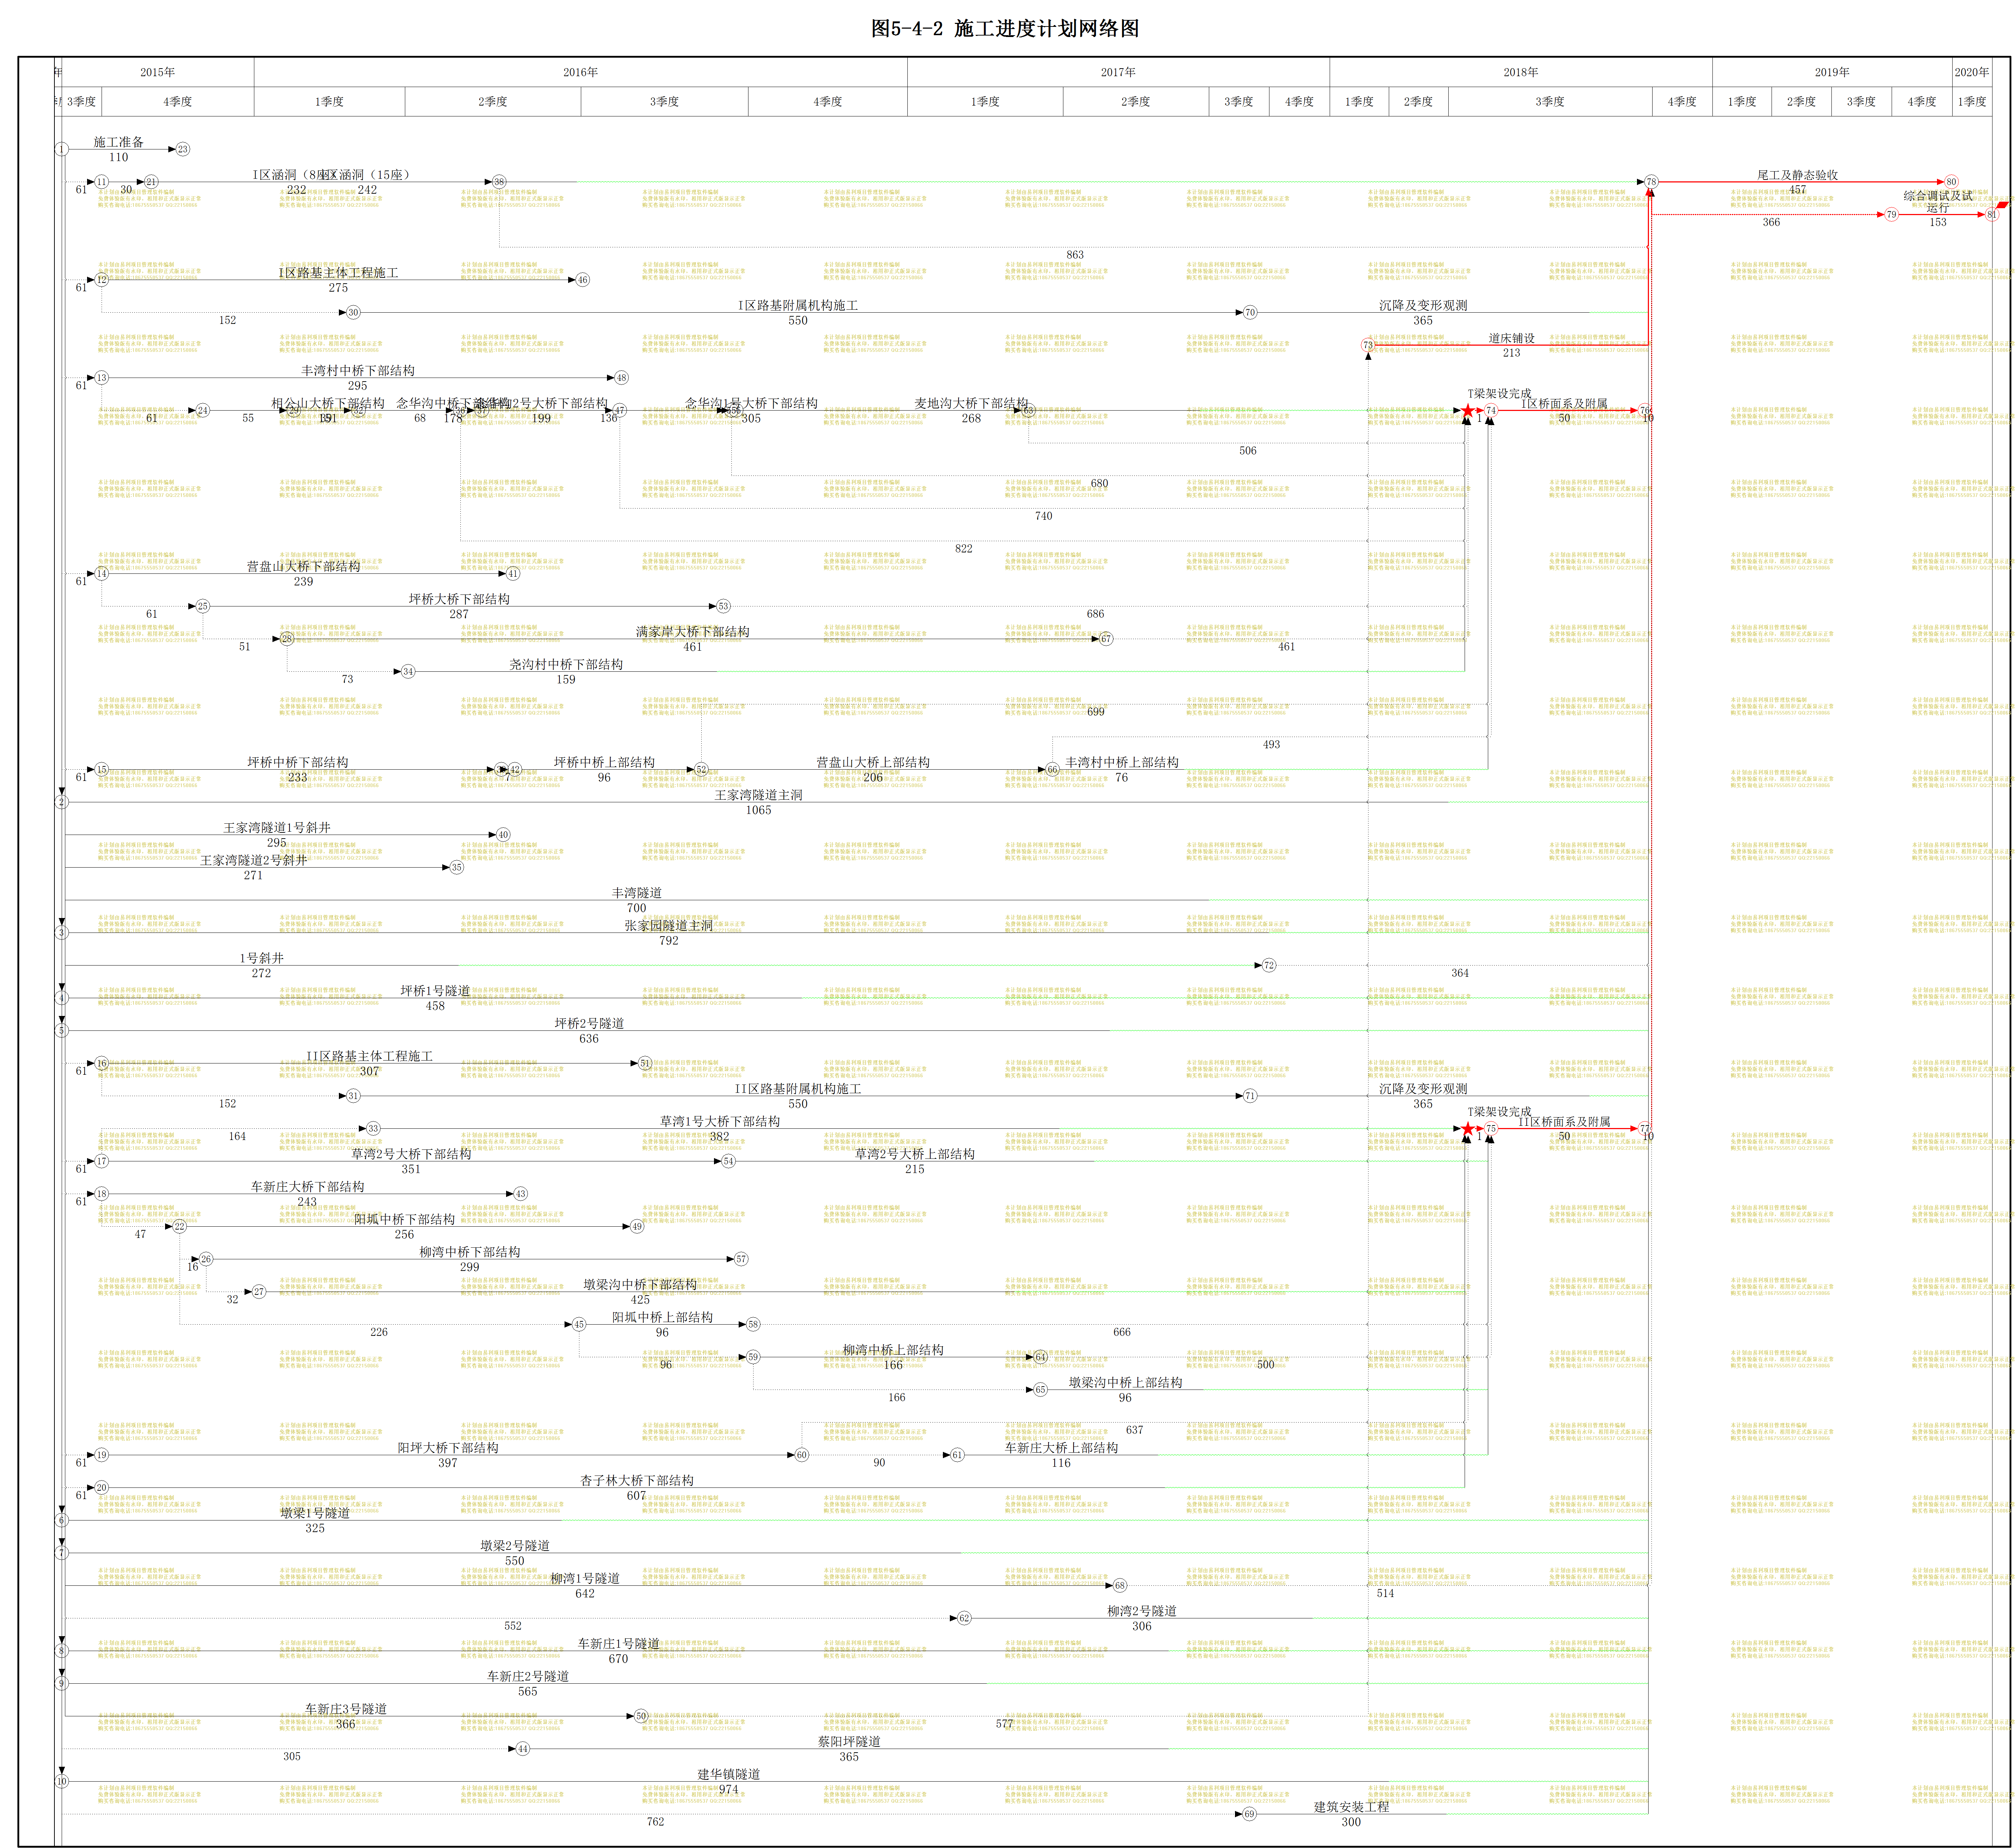Click node 30 starting I区路基附属机构施工
This screenshot has width=2015, height=1848.
click(353, 312)
